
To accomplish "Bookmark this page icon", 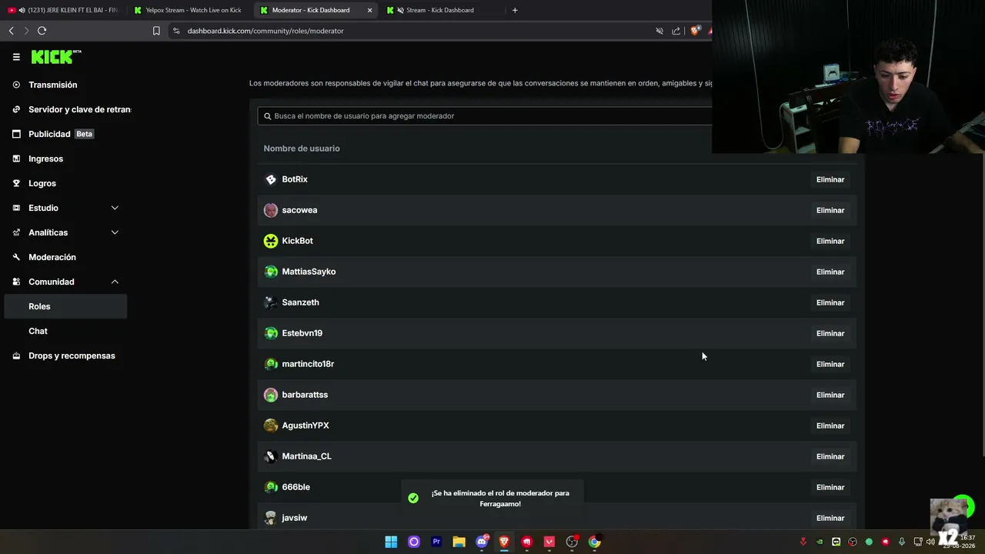I will click(x=156, y=31).
